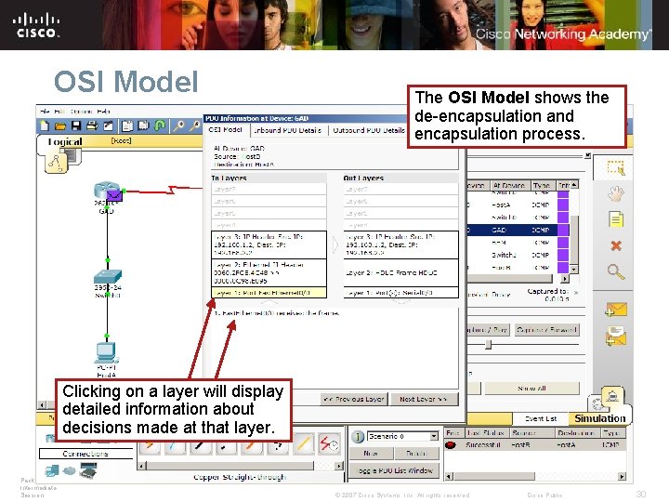Viewport: 669px width, 502px height.
Task: Switch to Inbound PDU Details tab
Action: point(287,130)
